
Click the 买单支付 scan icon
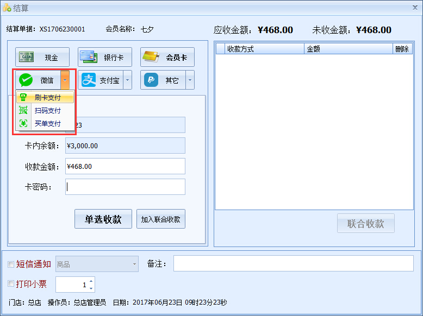tap(23, 123)
